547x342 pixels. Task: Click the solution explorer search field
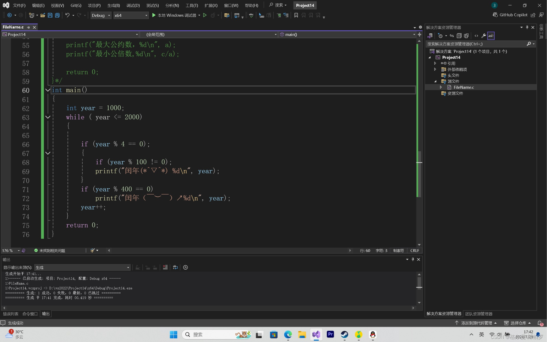point(480,44)
